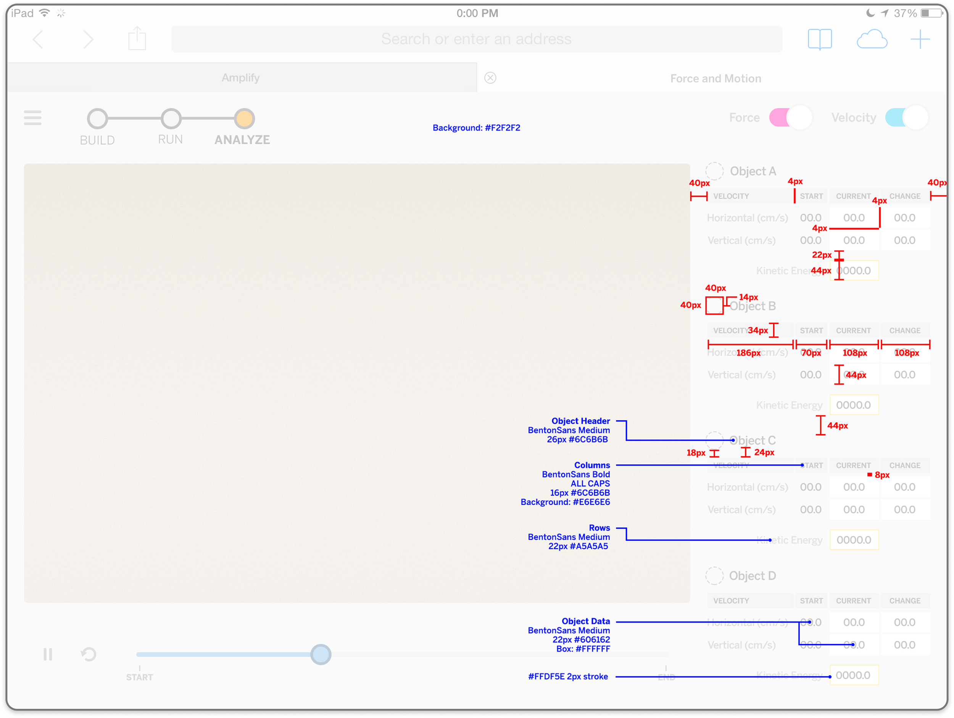
Task: Go back with the browser back arrow
Action: (x=38, y=40)
